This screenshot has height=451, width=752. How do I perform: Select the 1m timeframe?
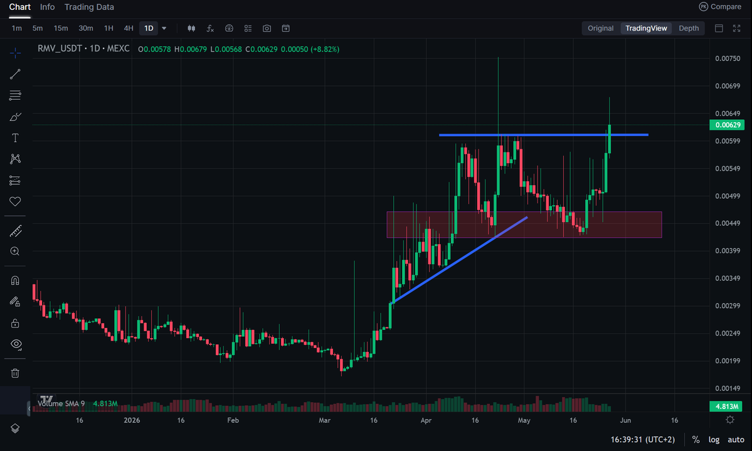(x=17, y=28)
